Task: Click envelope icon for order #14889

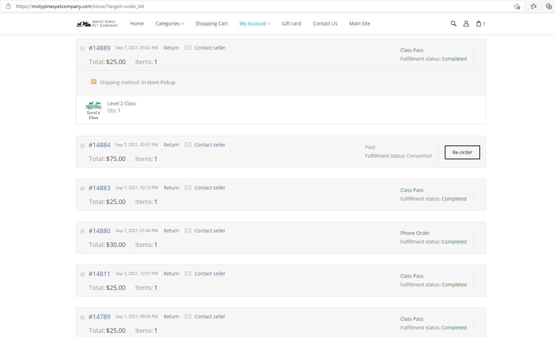Action: [188, 48]
